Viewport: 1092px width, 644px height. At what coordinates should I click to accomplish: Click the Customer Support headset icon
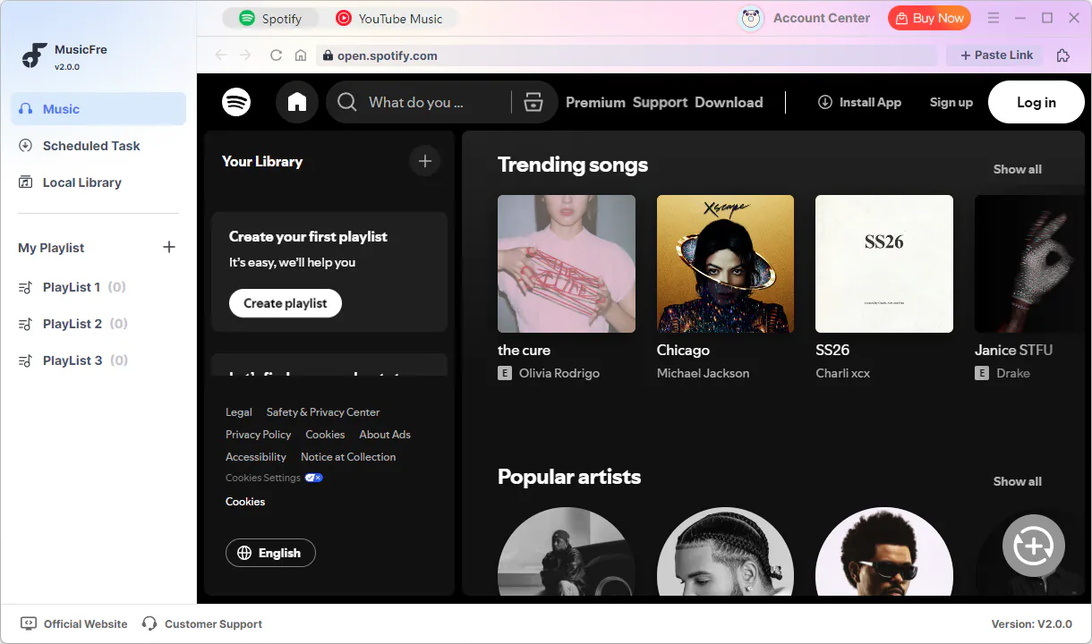click(149, 623)
